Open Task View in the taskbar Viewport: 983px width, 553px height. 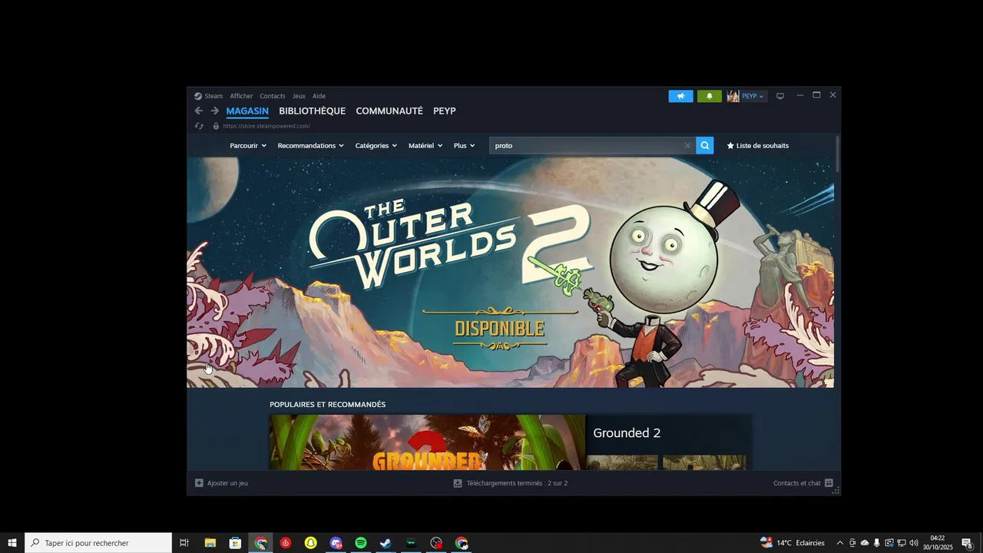click(184, 543)
